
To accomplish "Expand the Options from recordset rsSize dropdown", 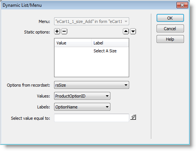I will click(x=92, y=85).
